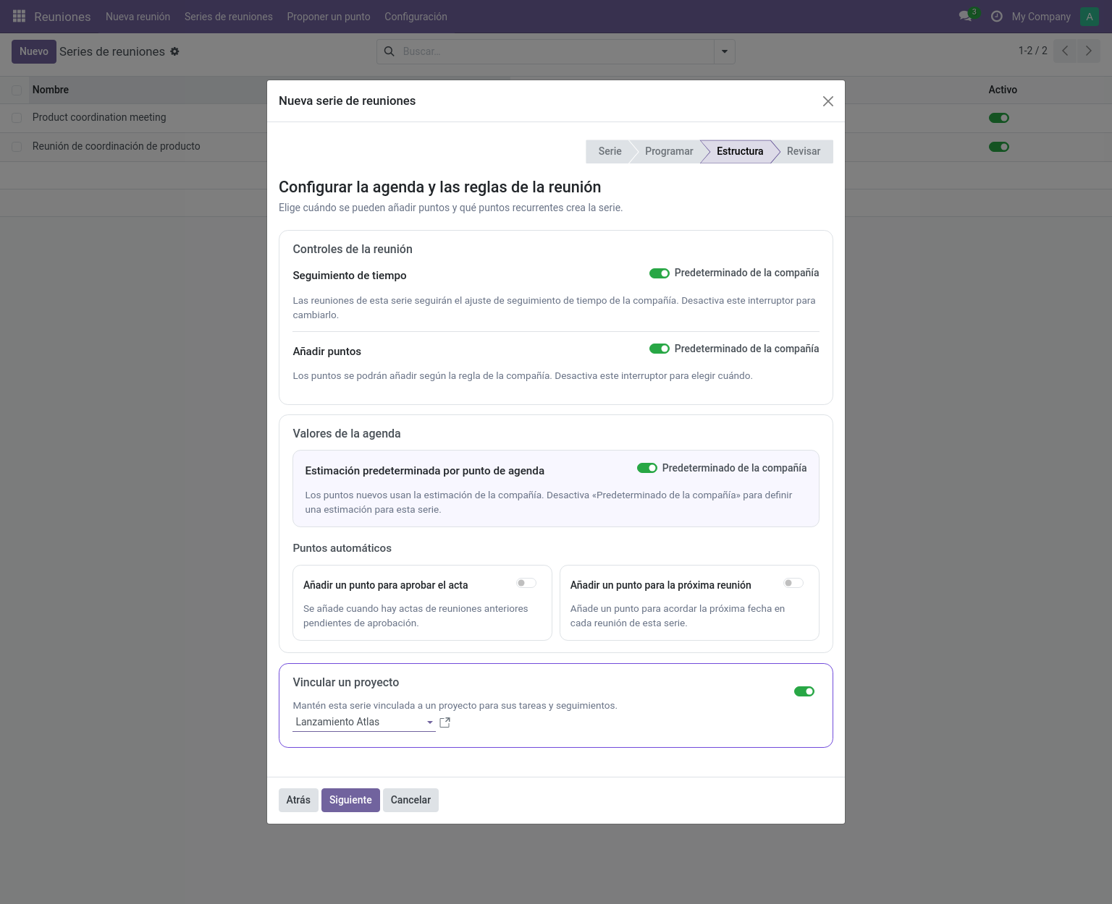Toggle active switch for Reunión de coordinación de producto
Viewport: 1112px width, 904px height.
coord(999,147)
